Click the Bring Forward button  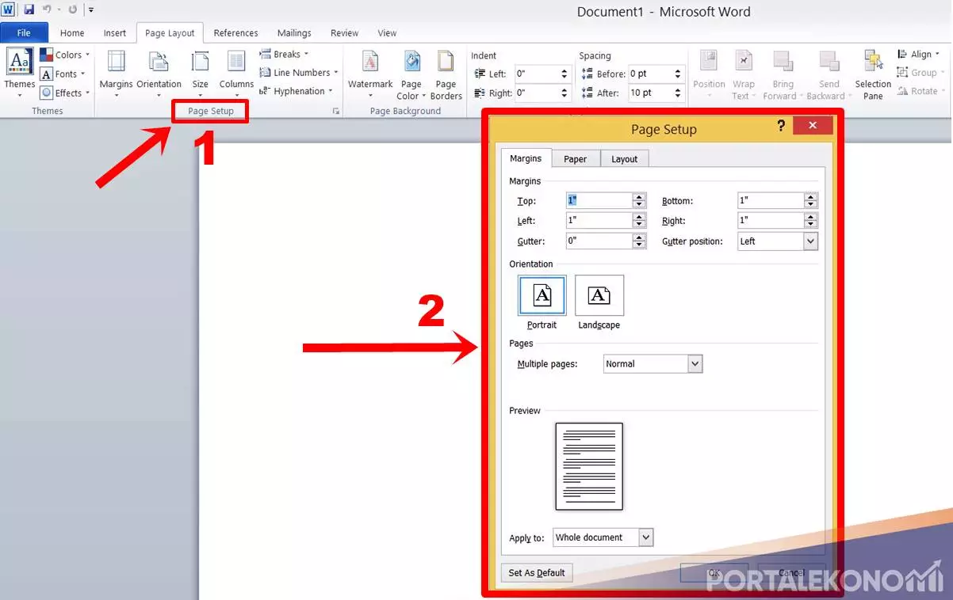click(783, 74)
